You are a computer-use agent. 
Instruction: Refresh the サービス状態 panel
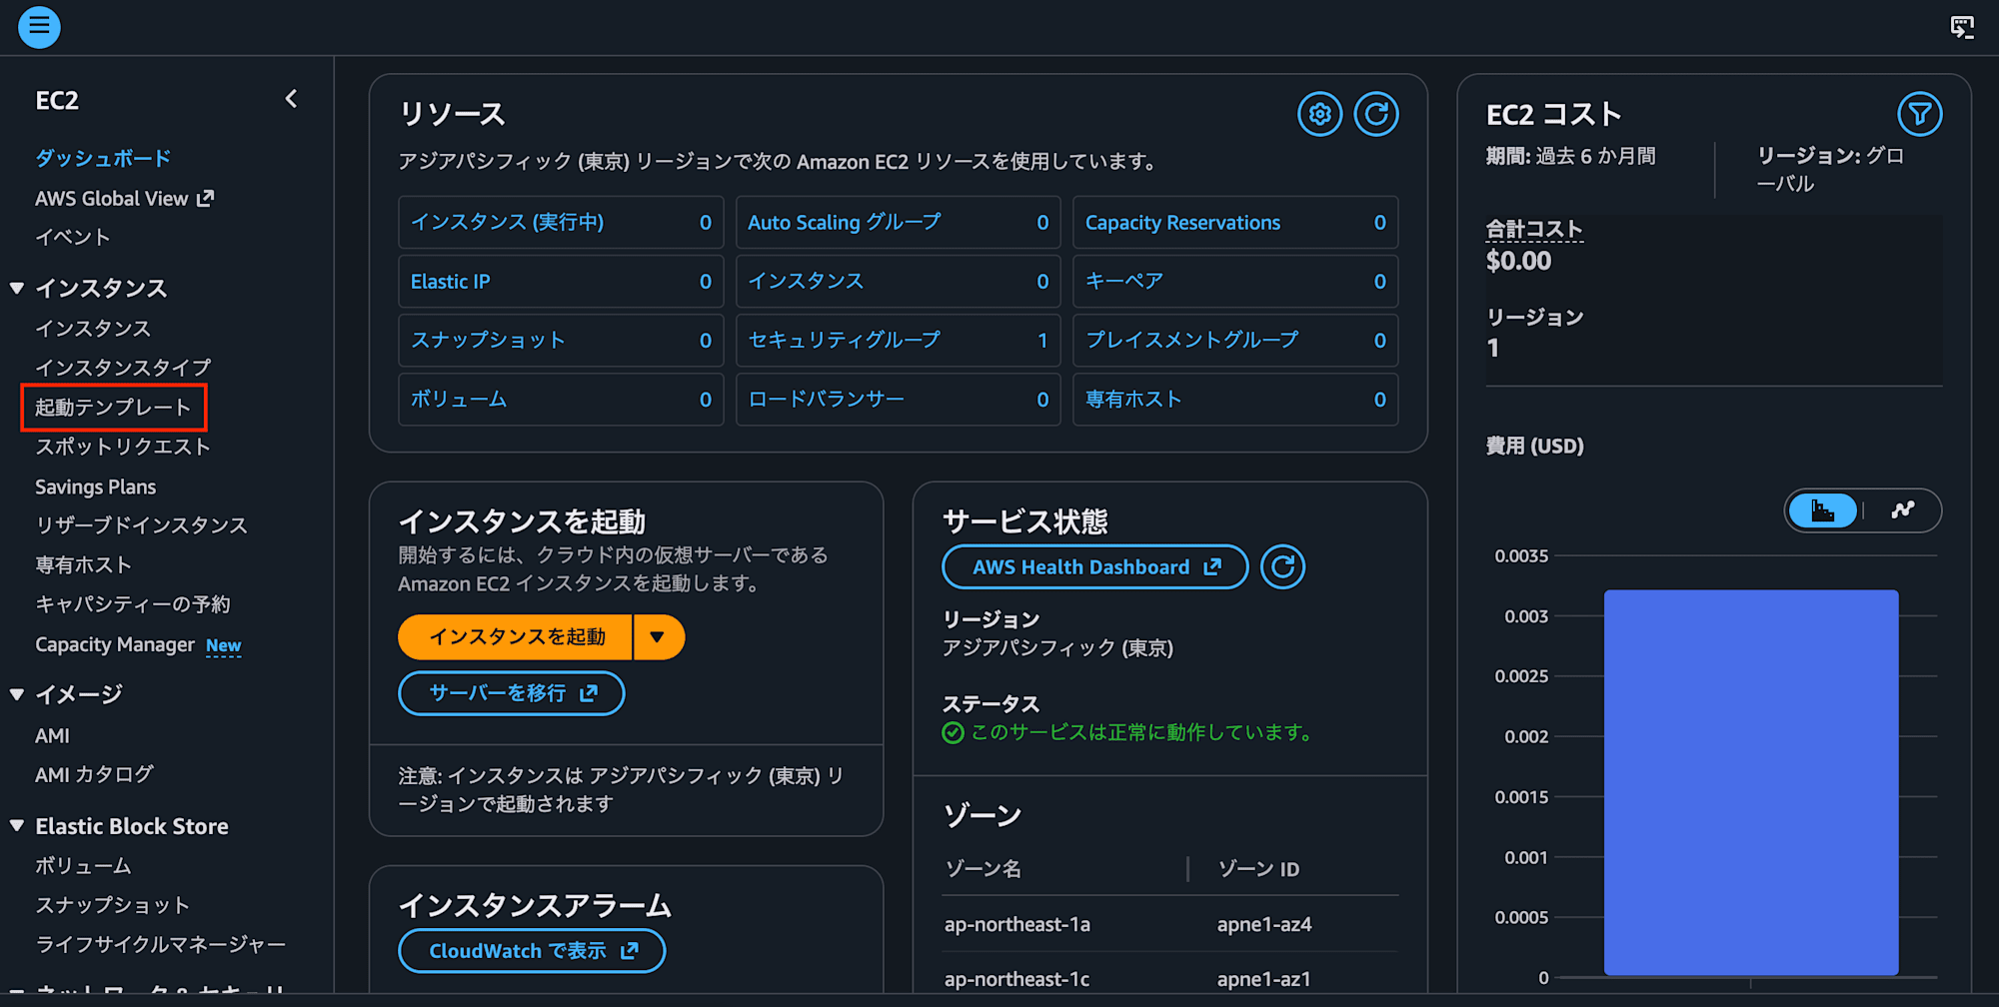pos(1282,567)
